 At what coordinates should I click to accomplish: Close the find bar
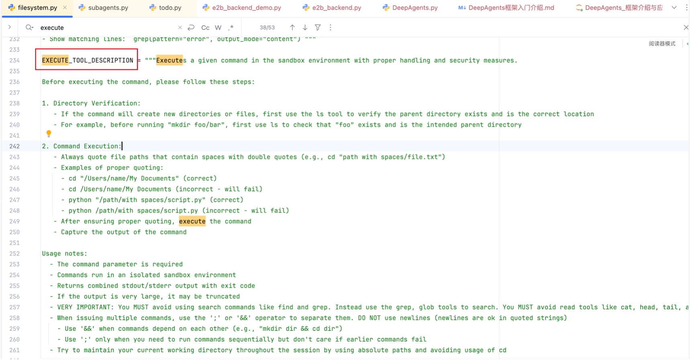(x=686, y=28)
